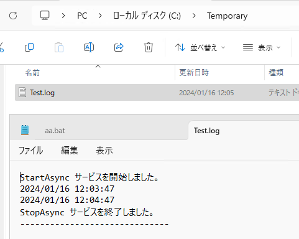Viewport: 299px width, 239px height.
Task: Sort by 種類 column header
Action: coord(276,73)
